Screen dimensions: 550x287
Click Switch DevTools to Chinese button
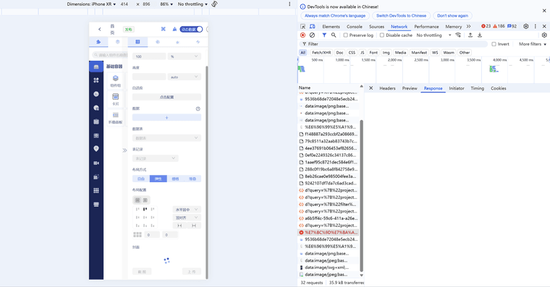click(x=401, y=16)
